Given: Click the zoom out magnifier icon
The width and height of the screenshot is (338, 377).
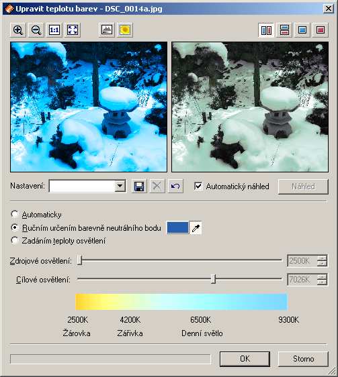Looking at the screenshot, I should [x=36, y=30].
